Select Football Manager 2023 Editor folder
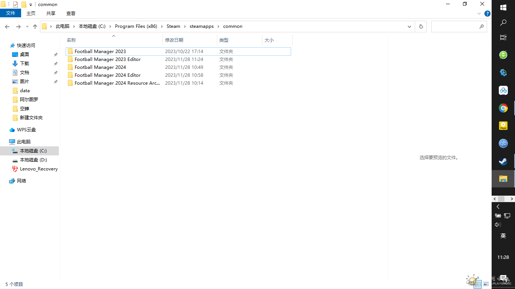The image size is (515, 289). [x=178, y=59]
